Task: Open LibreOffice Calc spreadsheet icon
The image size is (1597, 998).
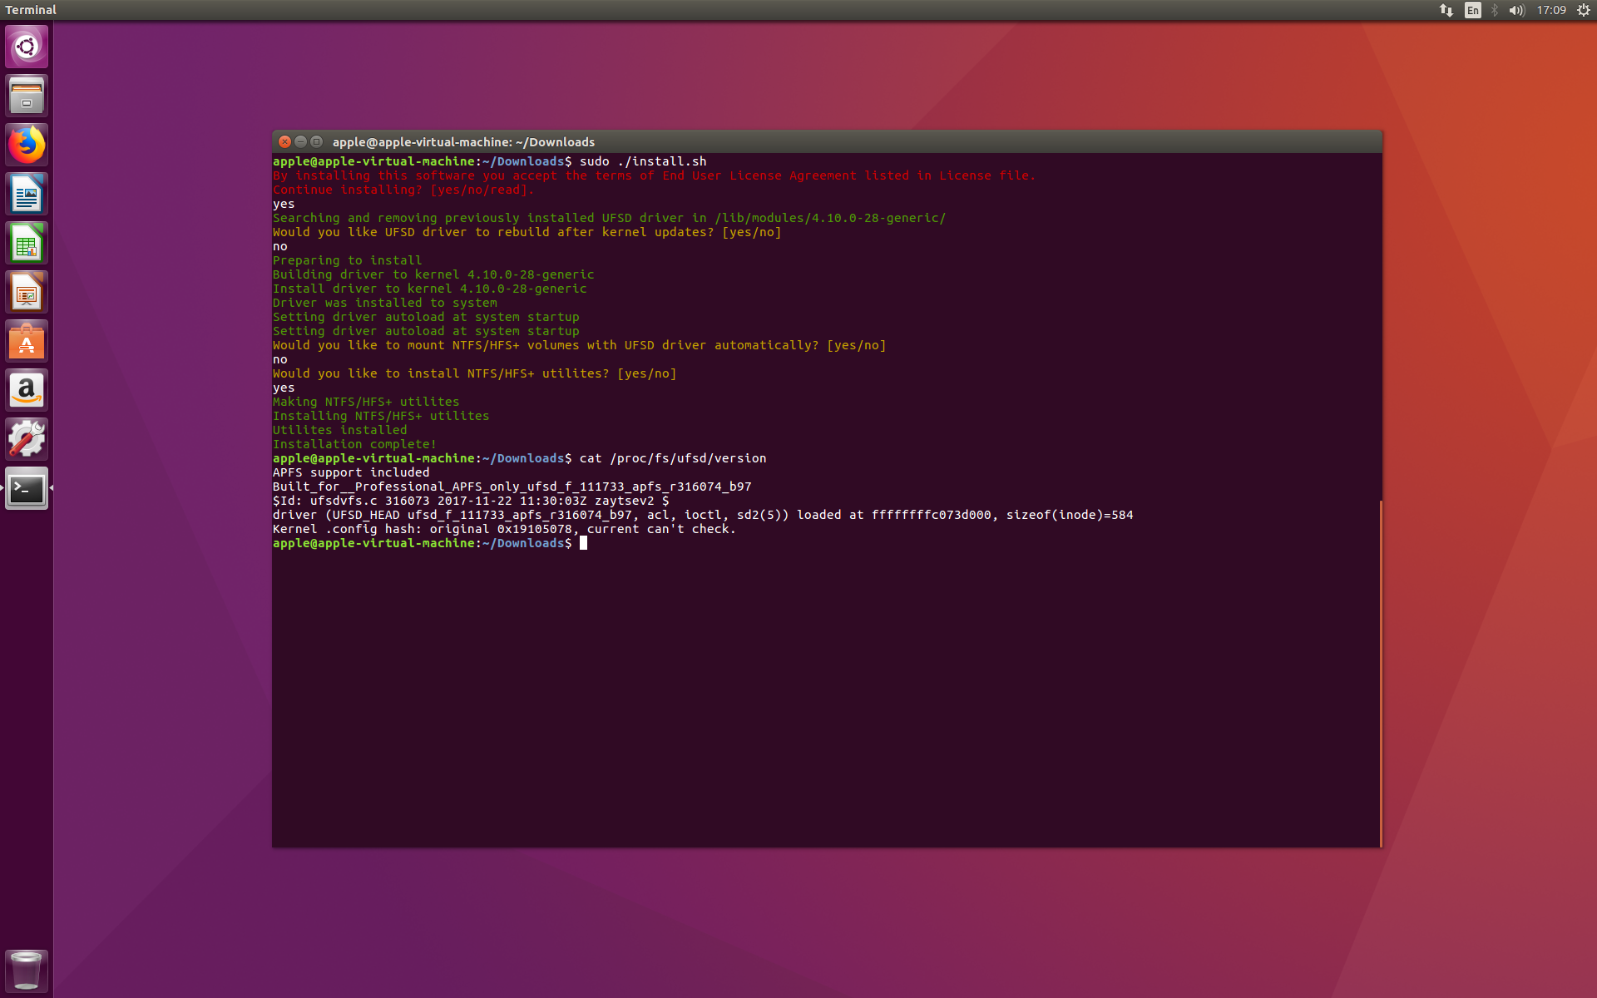Action: (x=27, y=243)
